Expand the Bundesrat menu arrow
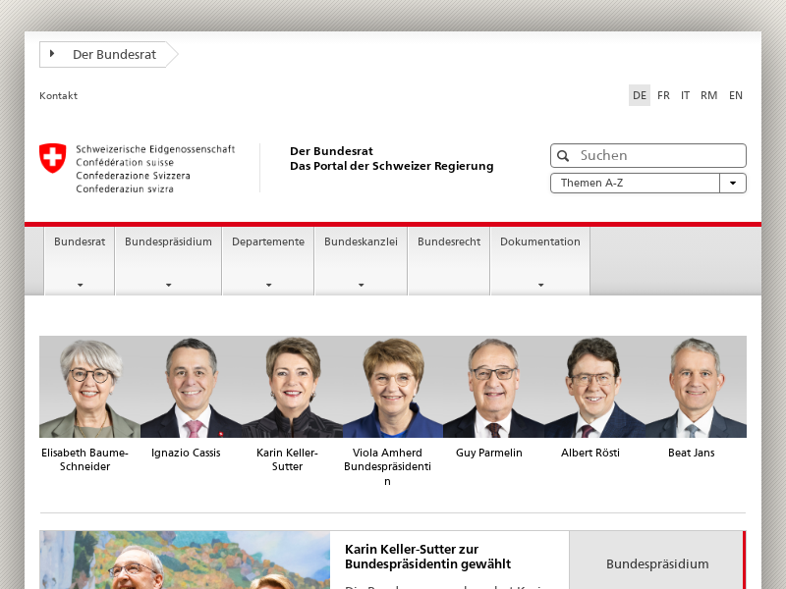 (80, 285)
